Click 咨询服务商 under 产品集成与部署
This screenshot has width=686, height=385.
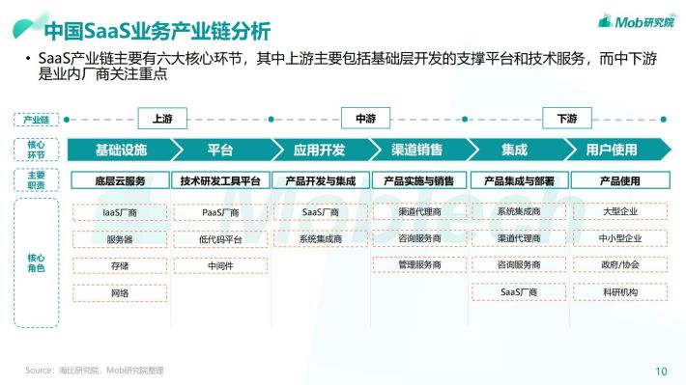pyautogui.click(x=519, y=264)
